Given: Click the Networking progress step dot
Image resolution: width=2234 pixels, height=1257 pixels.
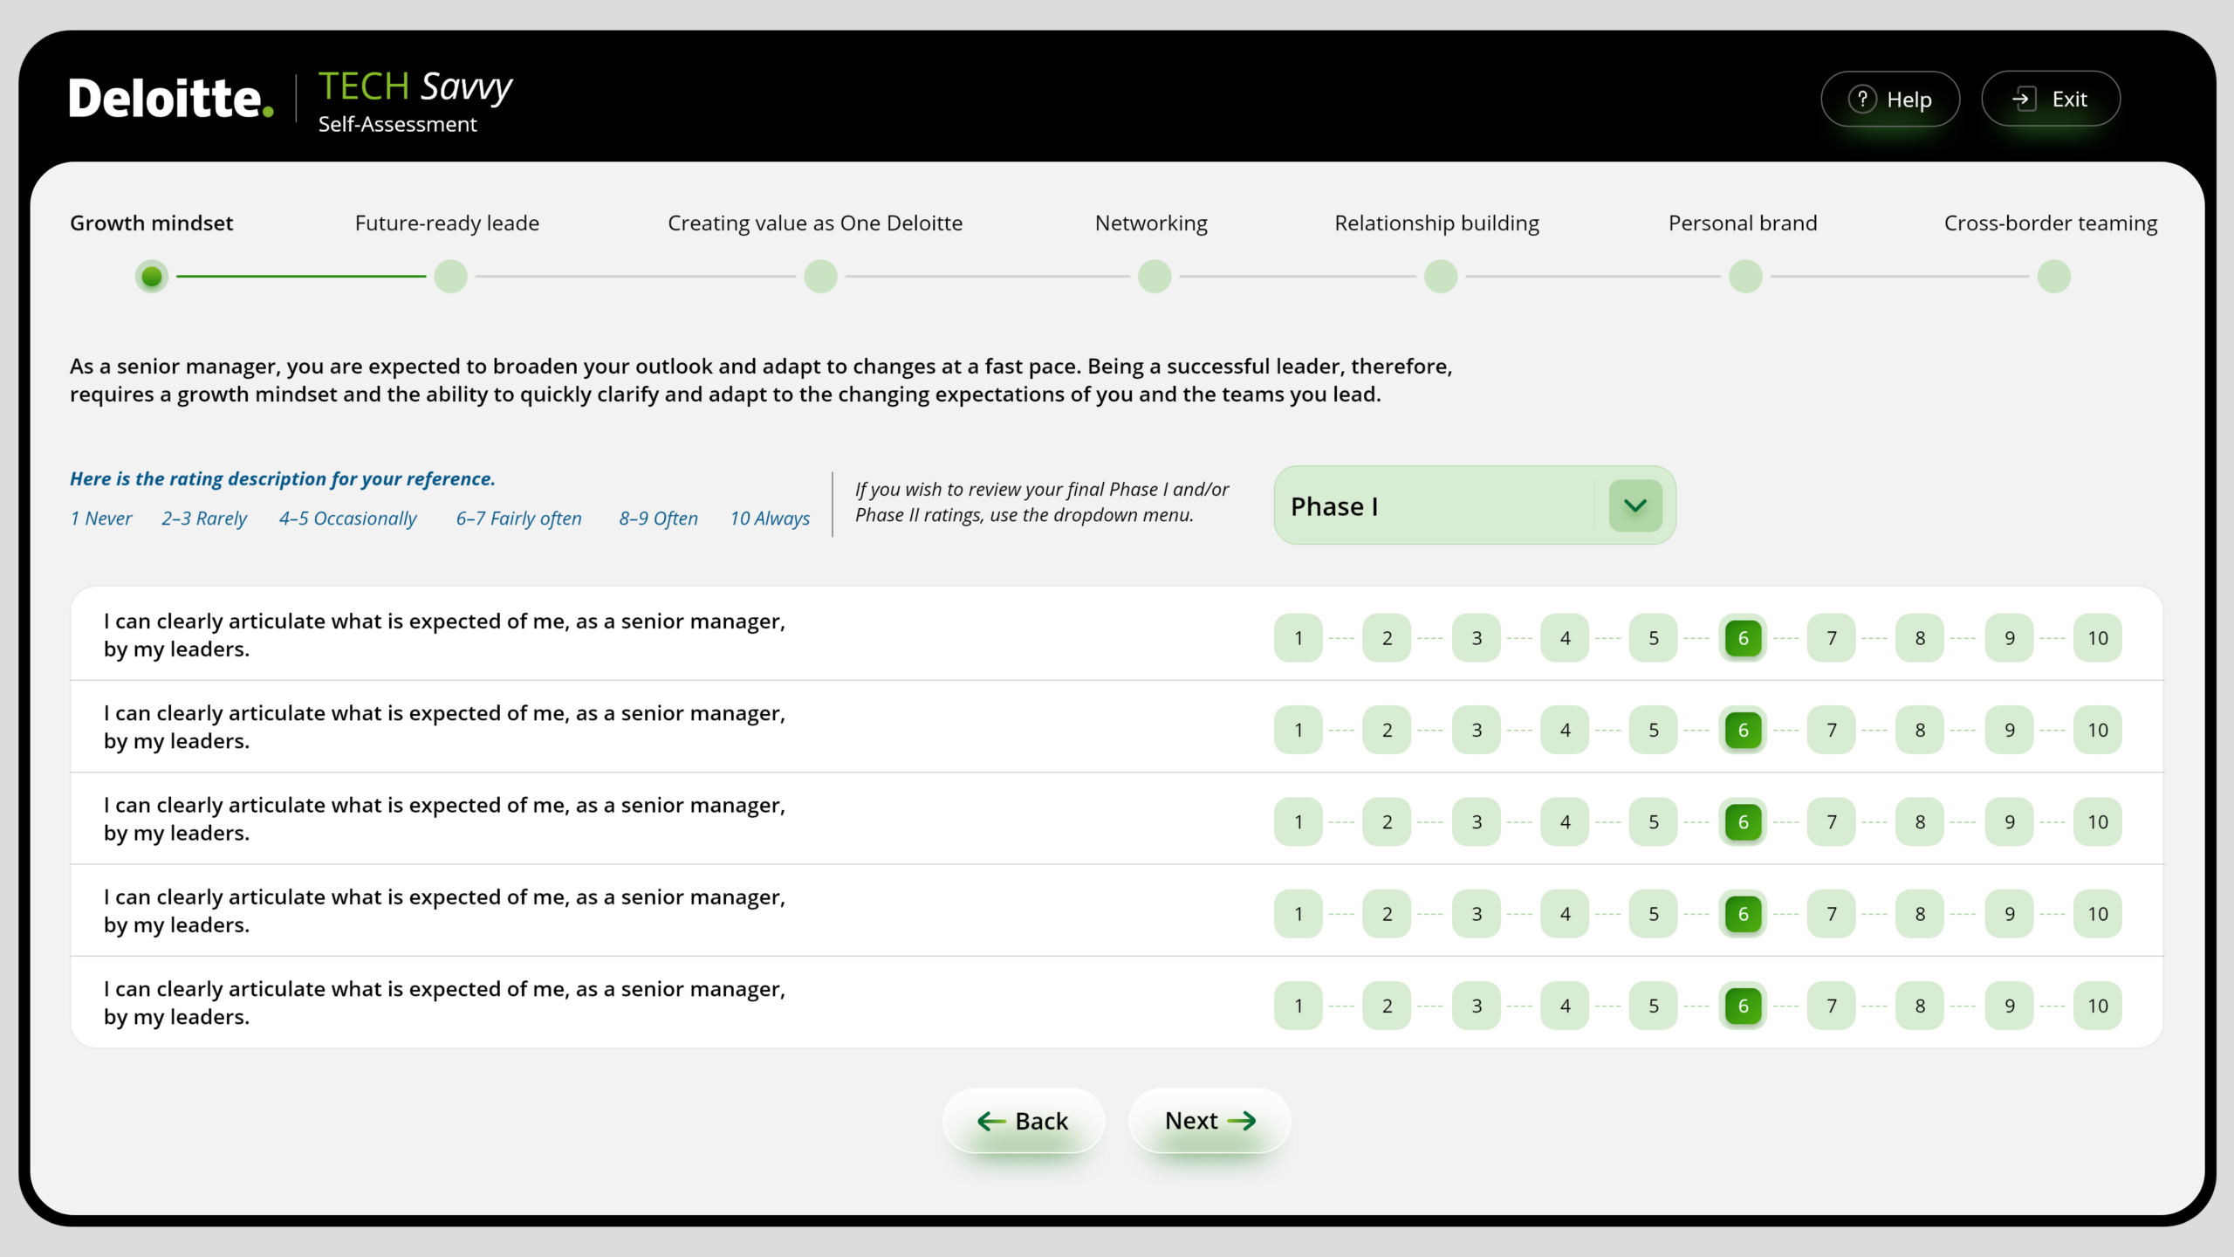Looking at the screenshot, I should tap(1154, 277).
